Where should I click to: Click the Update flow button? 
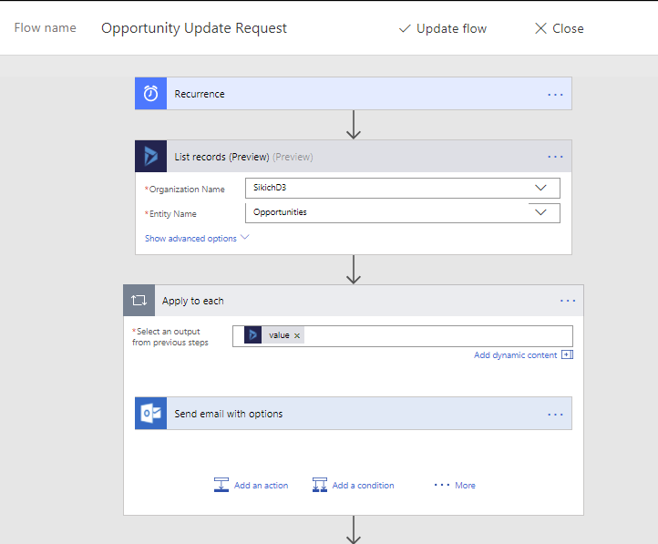click(443, 28)
